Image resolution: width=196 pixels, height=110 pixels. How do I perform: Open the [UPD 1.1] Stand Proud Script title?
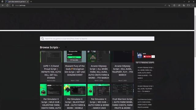point(51,72)
